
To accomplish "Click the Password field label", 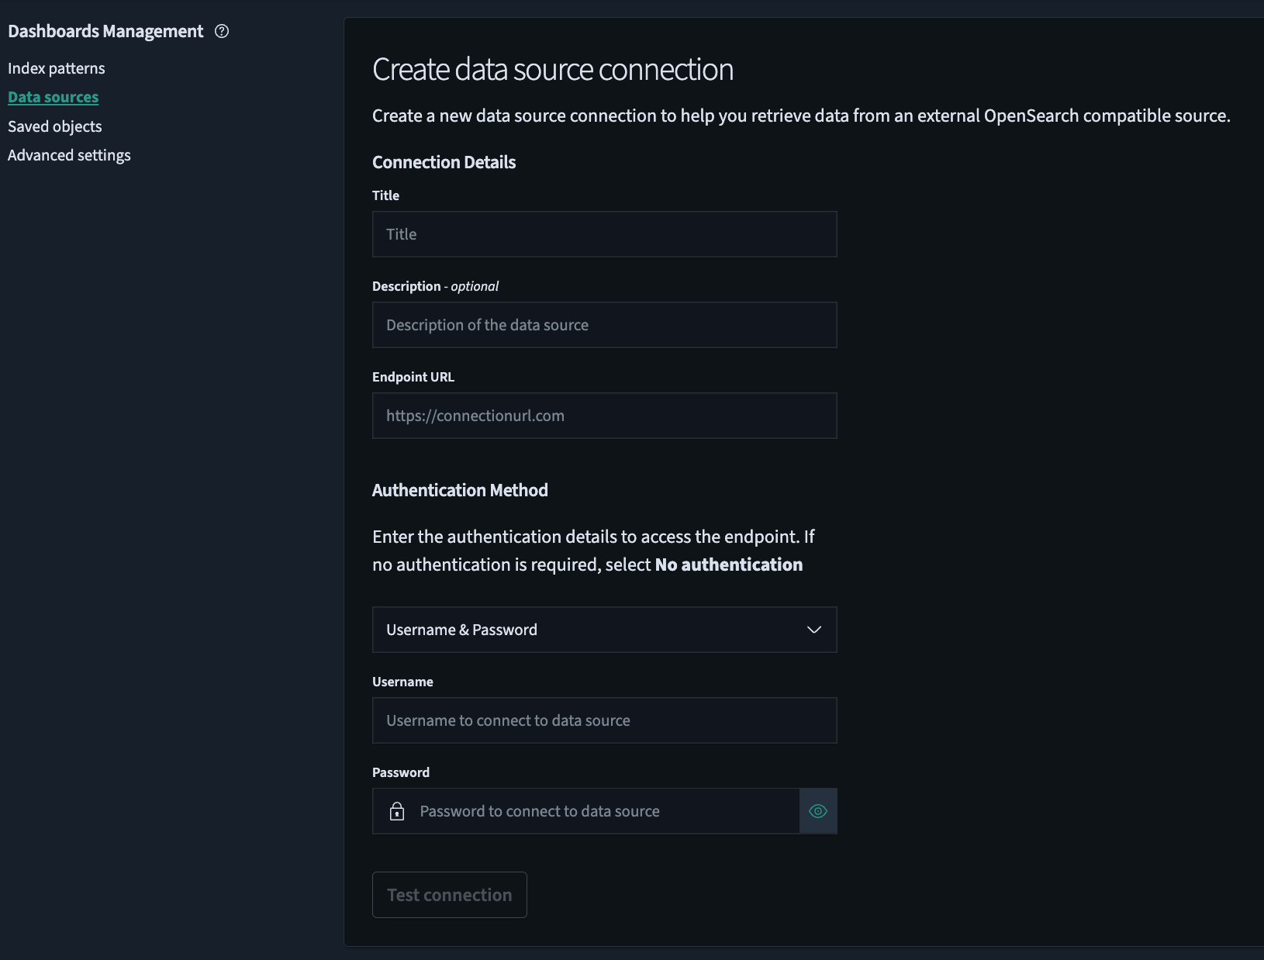I will tap(401, 772).
